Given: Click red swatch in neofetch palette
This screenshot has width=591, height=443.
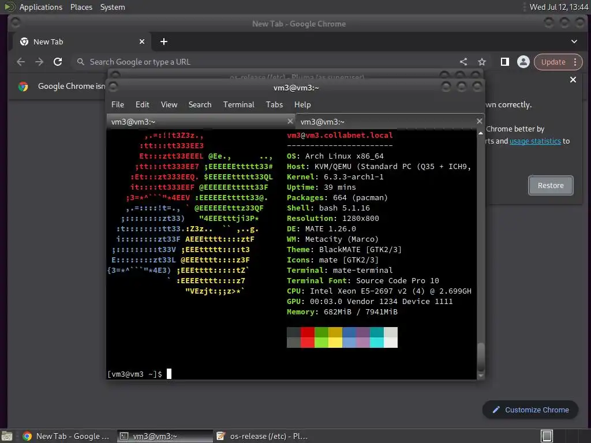Looking at the screenshot, I should pyautogui.click(x=308, y=337).
